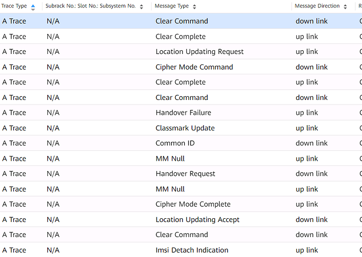The width and height of the screenshot is (362, 257).
Task: Select the first MM Null row
Action: tap(181, 159)
